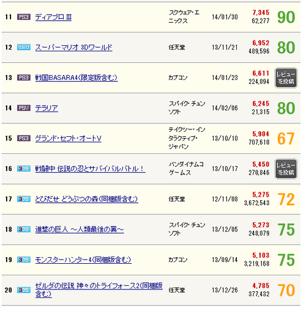Click total sales figure 707,610
Image resolution: width=306 pixels, height=309 pixels.
(259, 142)
